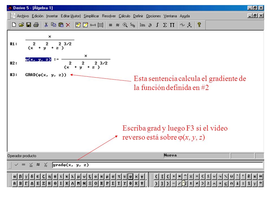Insert the intersection ∩ symbol

point(231,183)
